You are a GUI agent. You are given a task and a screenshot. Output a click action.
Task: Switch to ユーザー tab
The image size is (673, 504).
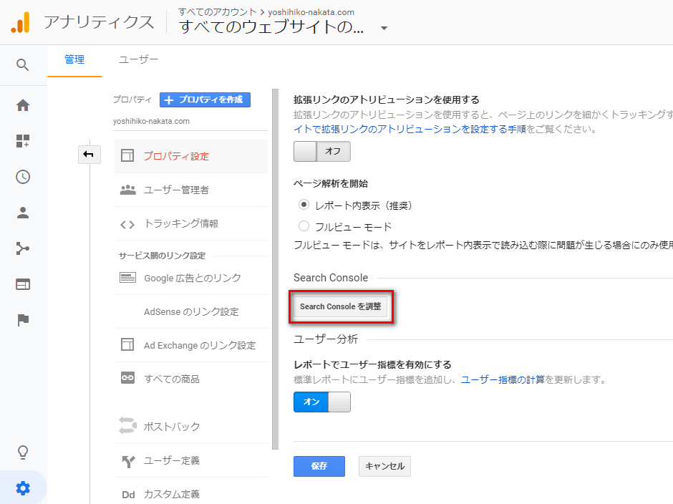pos(138,59)
